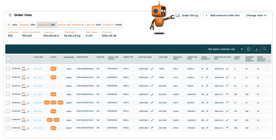Screen dimensions: 276x140
Task: Edit supplier pencil on ABC_1234 row
Action: [152, 69]
